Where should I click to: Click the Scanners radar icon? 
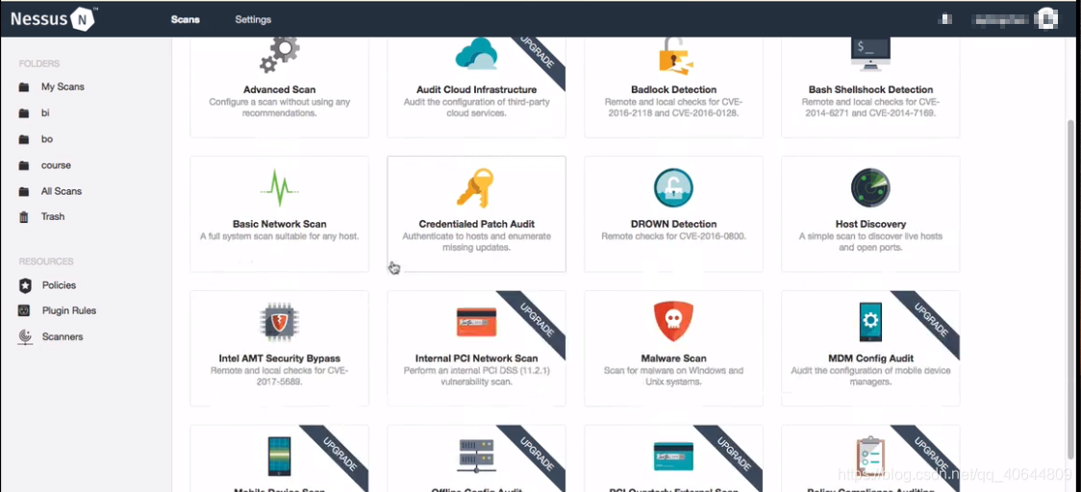25,337
